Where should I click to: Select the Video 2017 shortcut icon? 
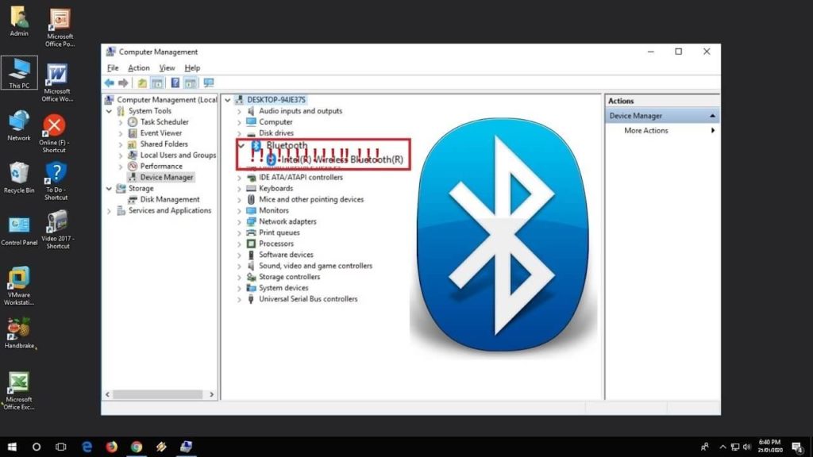(x=57, y=229)
